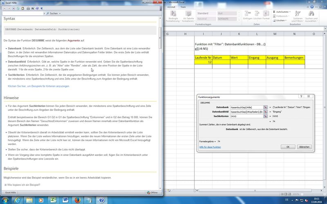327x204 pixels.
Task: Click into the Datenbankfeld input field
Action: [x=246, y=111]
